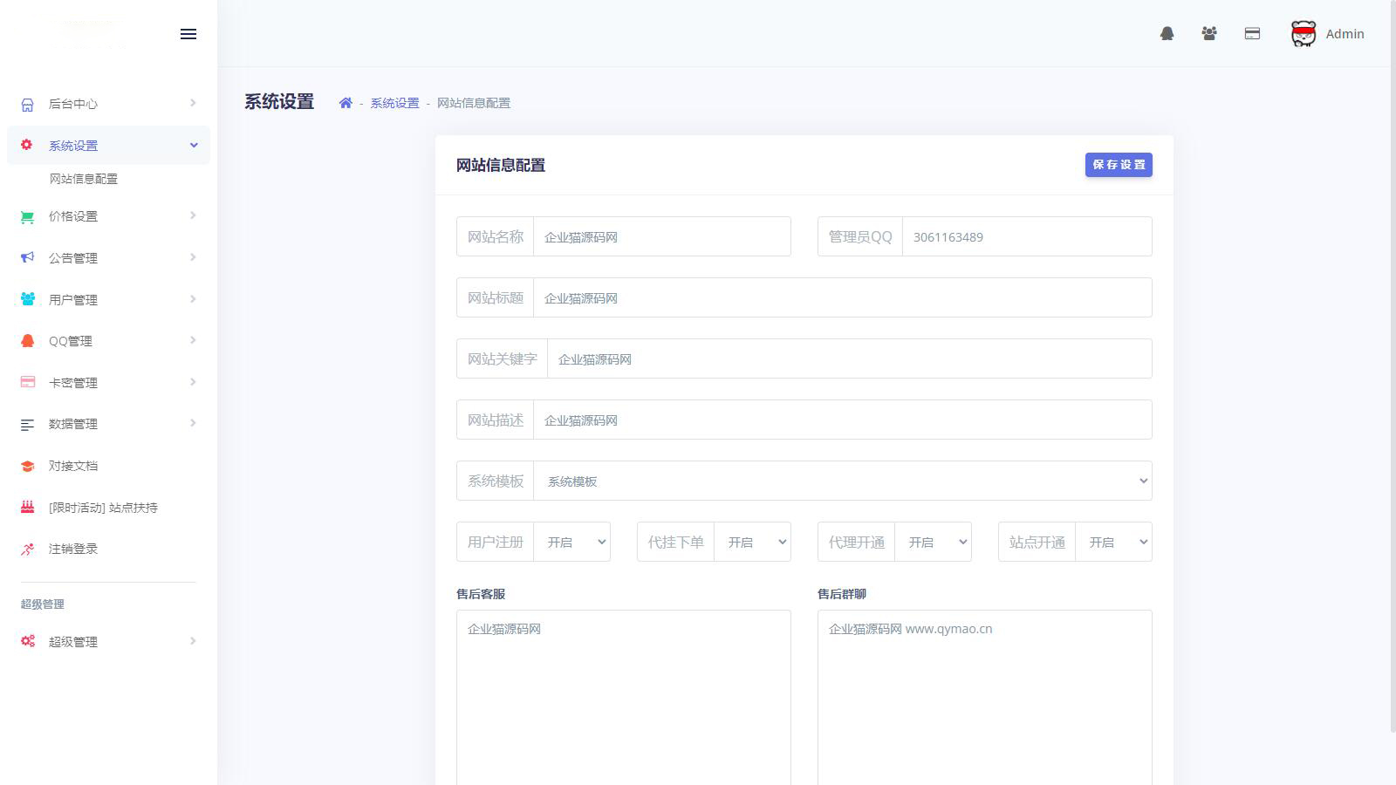Toggle the 用户注册 on/off selector

[571, 543]
